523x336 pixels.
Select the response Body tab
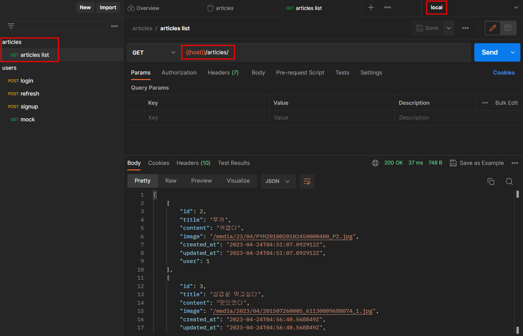click(134, 163)
